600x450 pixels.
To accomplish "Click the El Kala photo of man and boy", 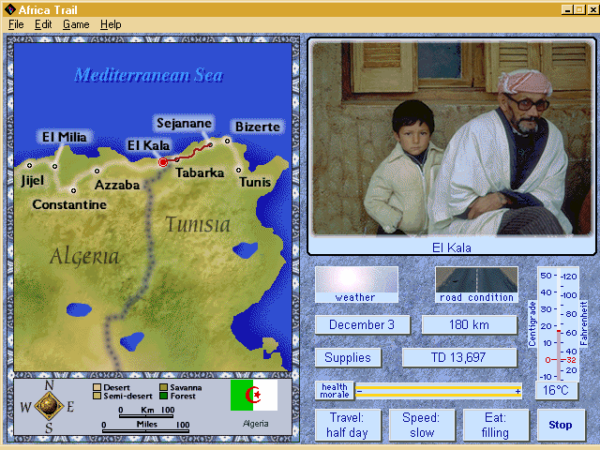I will 452,138.
